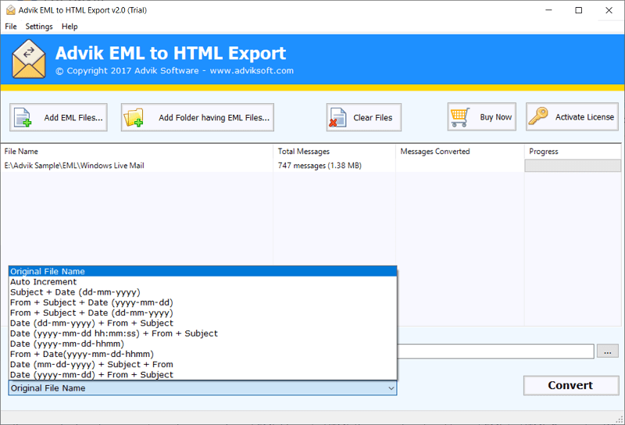
Task: Open the Settings menu
Action: (39, 27)
